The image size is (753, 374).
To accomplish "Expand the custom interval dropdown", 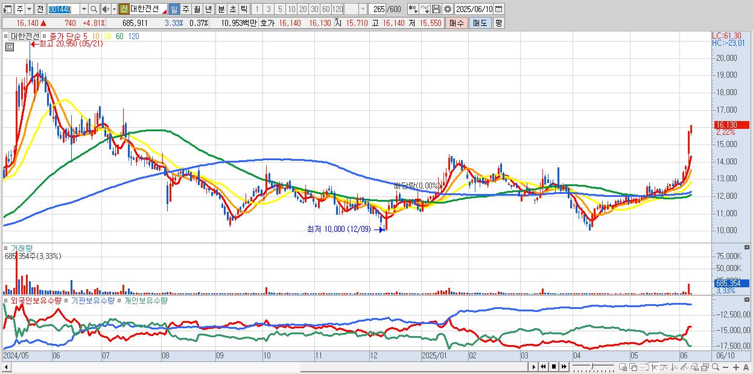I will coord(363,9).
